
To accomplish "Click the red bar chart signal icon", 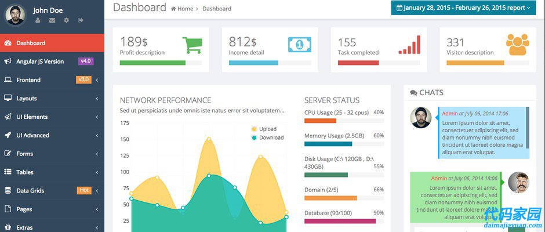I will point(409,45).
